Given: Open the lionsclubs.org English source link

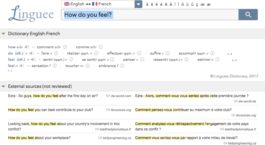Looking at the screenshot, I should (x=119, y=110).
